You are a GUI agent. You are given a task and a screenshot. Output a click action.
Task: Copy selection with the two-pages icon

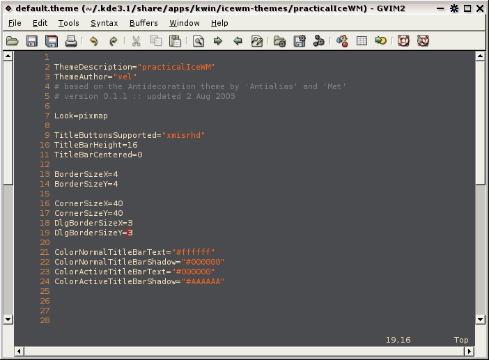[x=156, y=41]
